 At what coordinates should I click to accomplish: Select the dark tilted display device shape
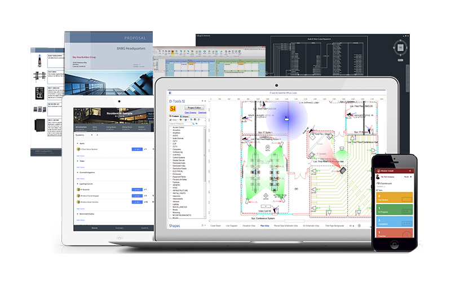click(343, 171)
